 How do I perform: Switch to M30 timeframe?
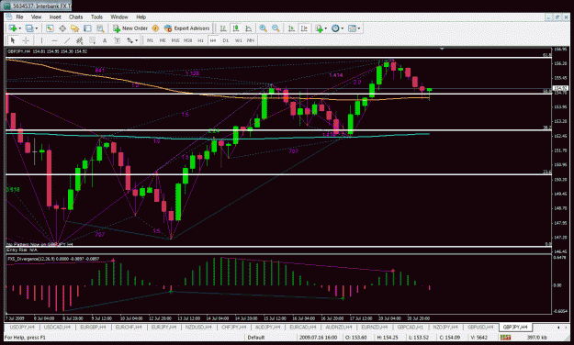pos(187,40)
